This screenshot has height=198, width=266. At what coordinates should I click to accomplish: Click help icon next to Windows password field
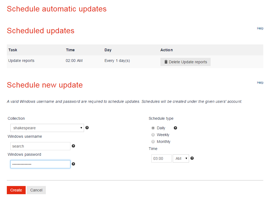(73, 164)
